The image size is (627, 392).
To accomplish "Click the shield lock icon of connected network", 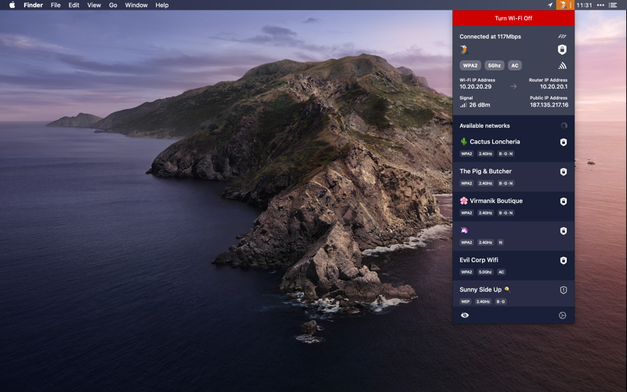I will point(562,49).
